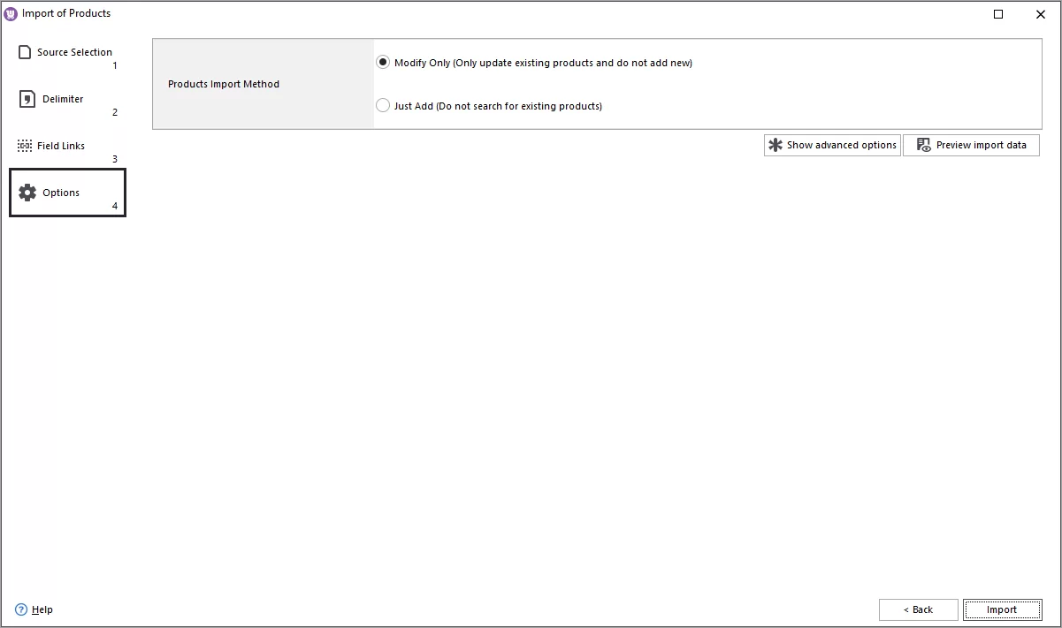
Task: Click the Products Import Method label
Action: coord(223,84)
